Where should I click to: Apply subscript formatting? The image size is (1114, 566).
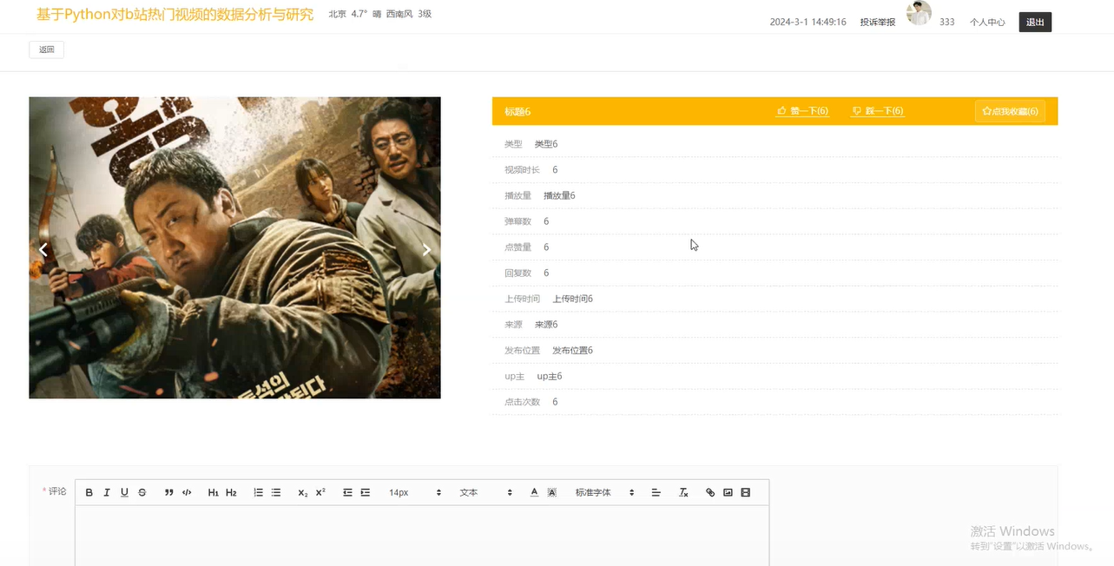click(302, 492)
